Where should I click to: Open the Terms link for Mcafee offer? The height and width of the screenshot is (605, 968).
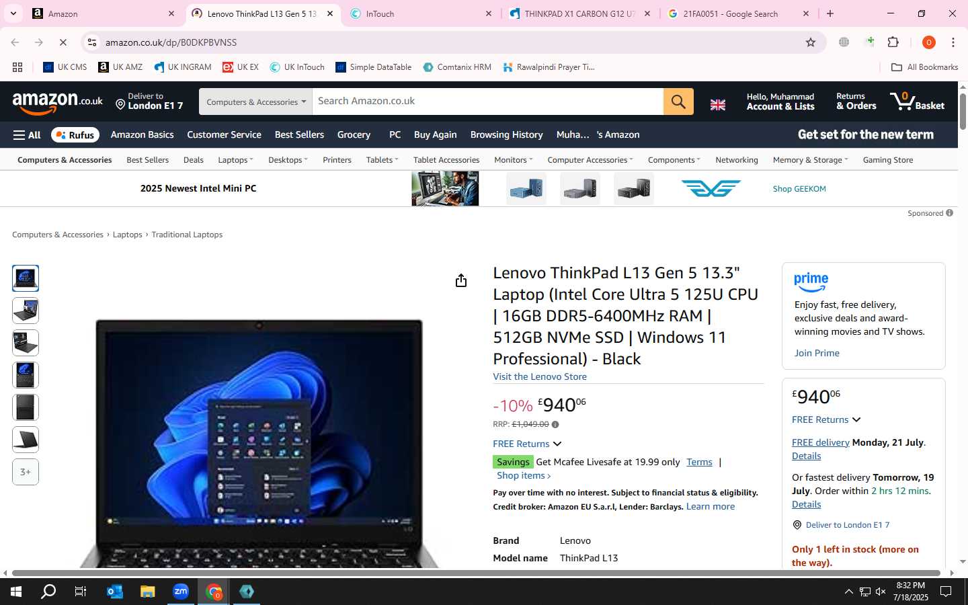point(699,462)
